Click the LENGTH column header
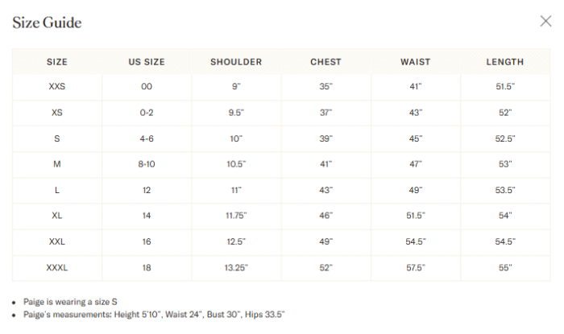Image resolution: width=564 pixels, height=334 pixels. coord(505,62)
